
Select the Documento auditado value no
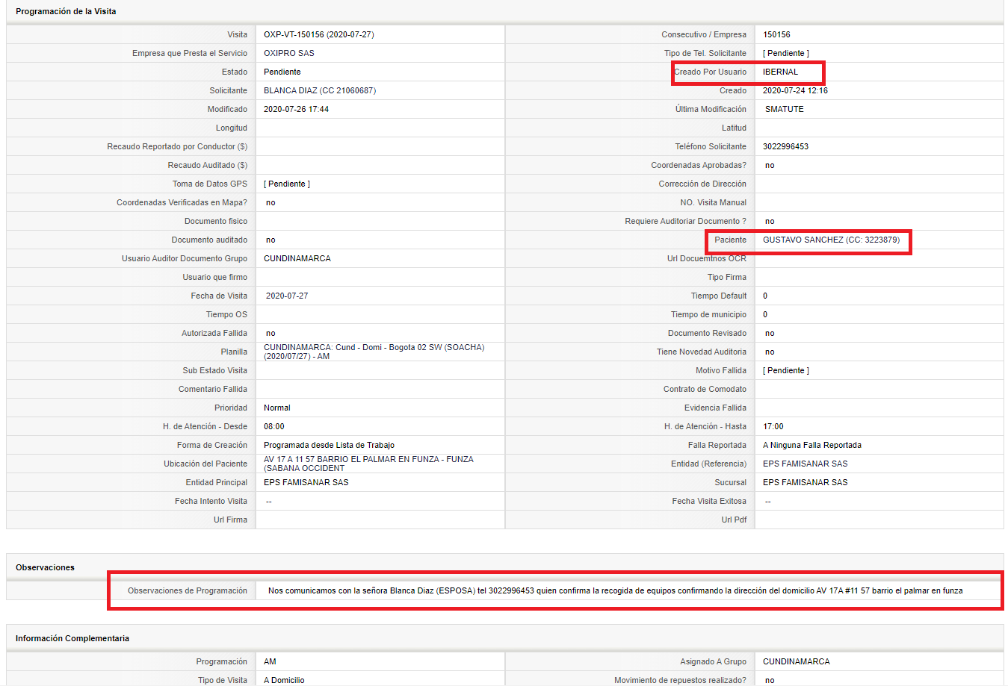point(270,240)
